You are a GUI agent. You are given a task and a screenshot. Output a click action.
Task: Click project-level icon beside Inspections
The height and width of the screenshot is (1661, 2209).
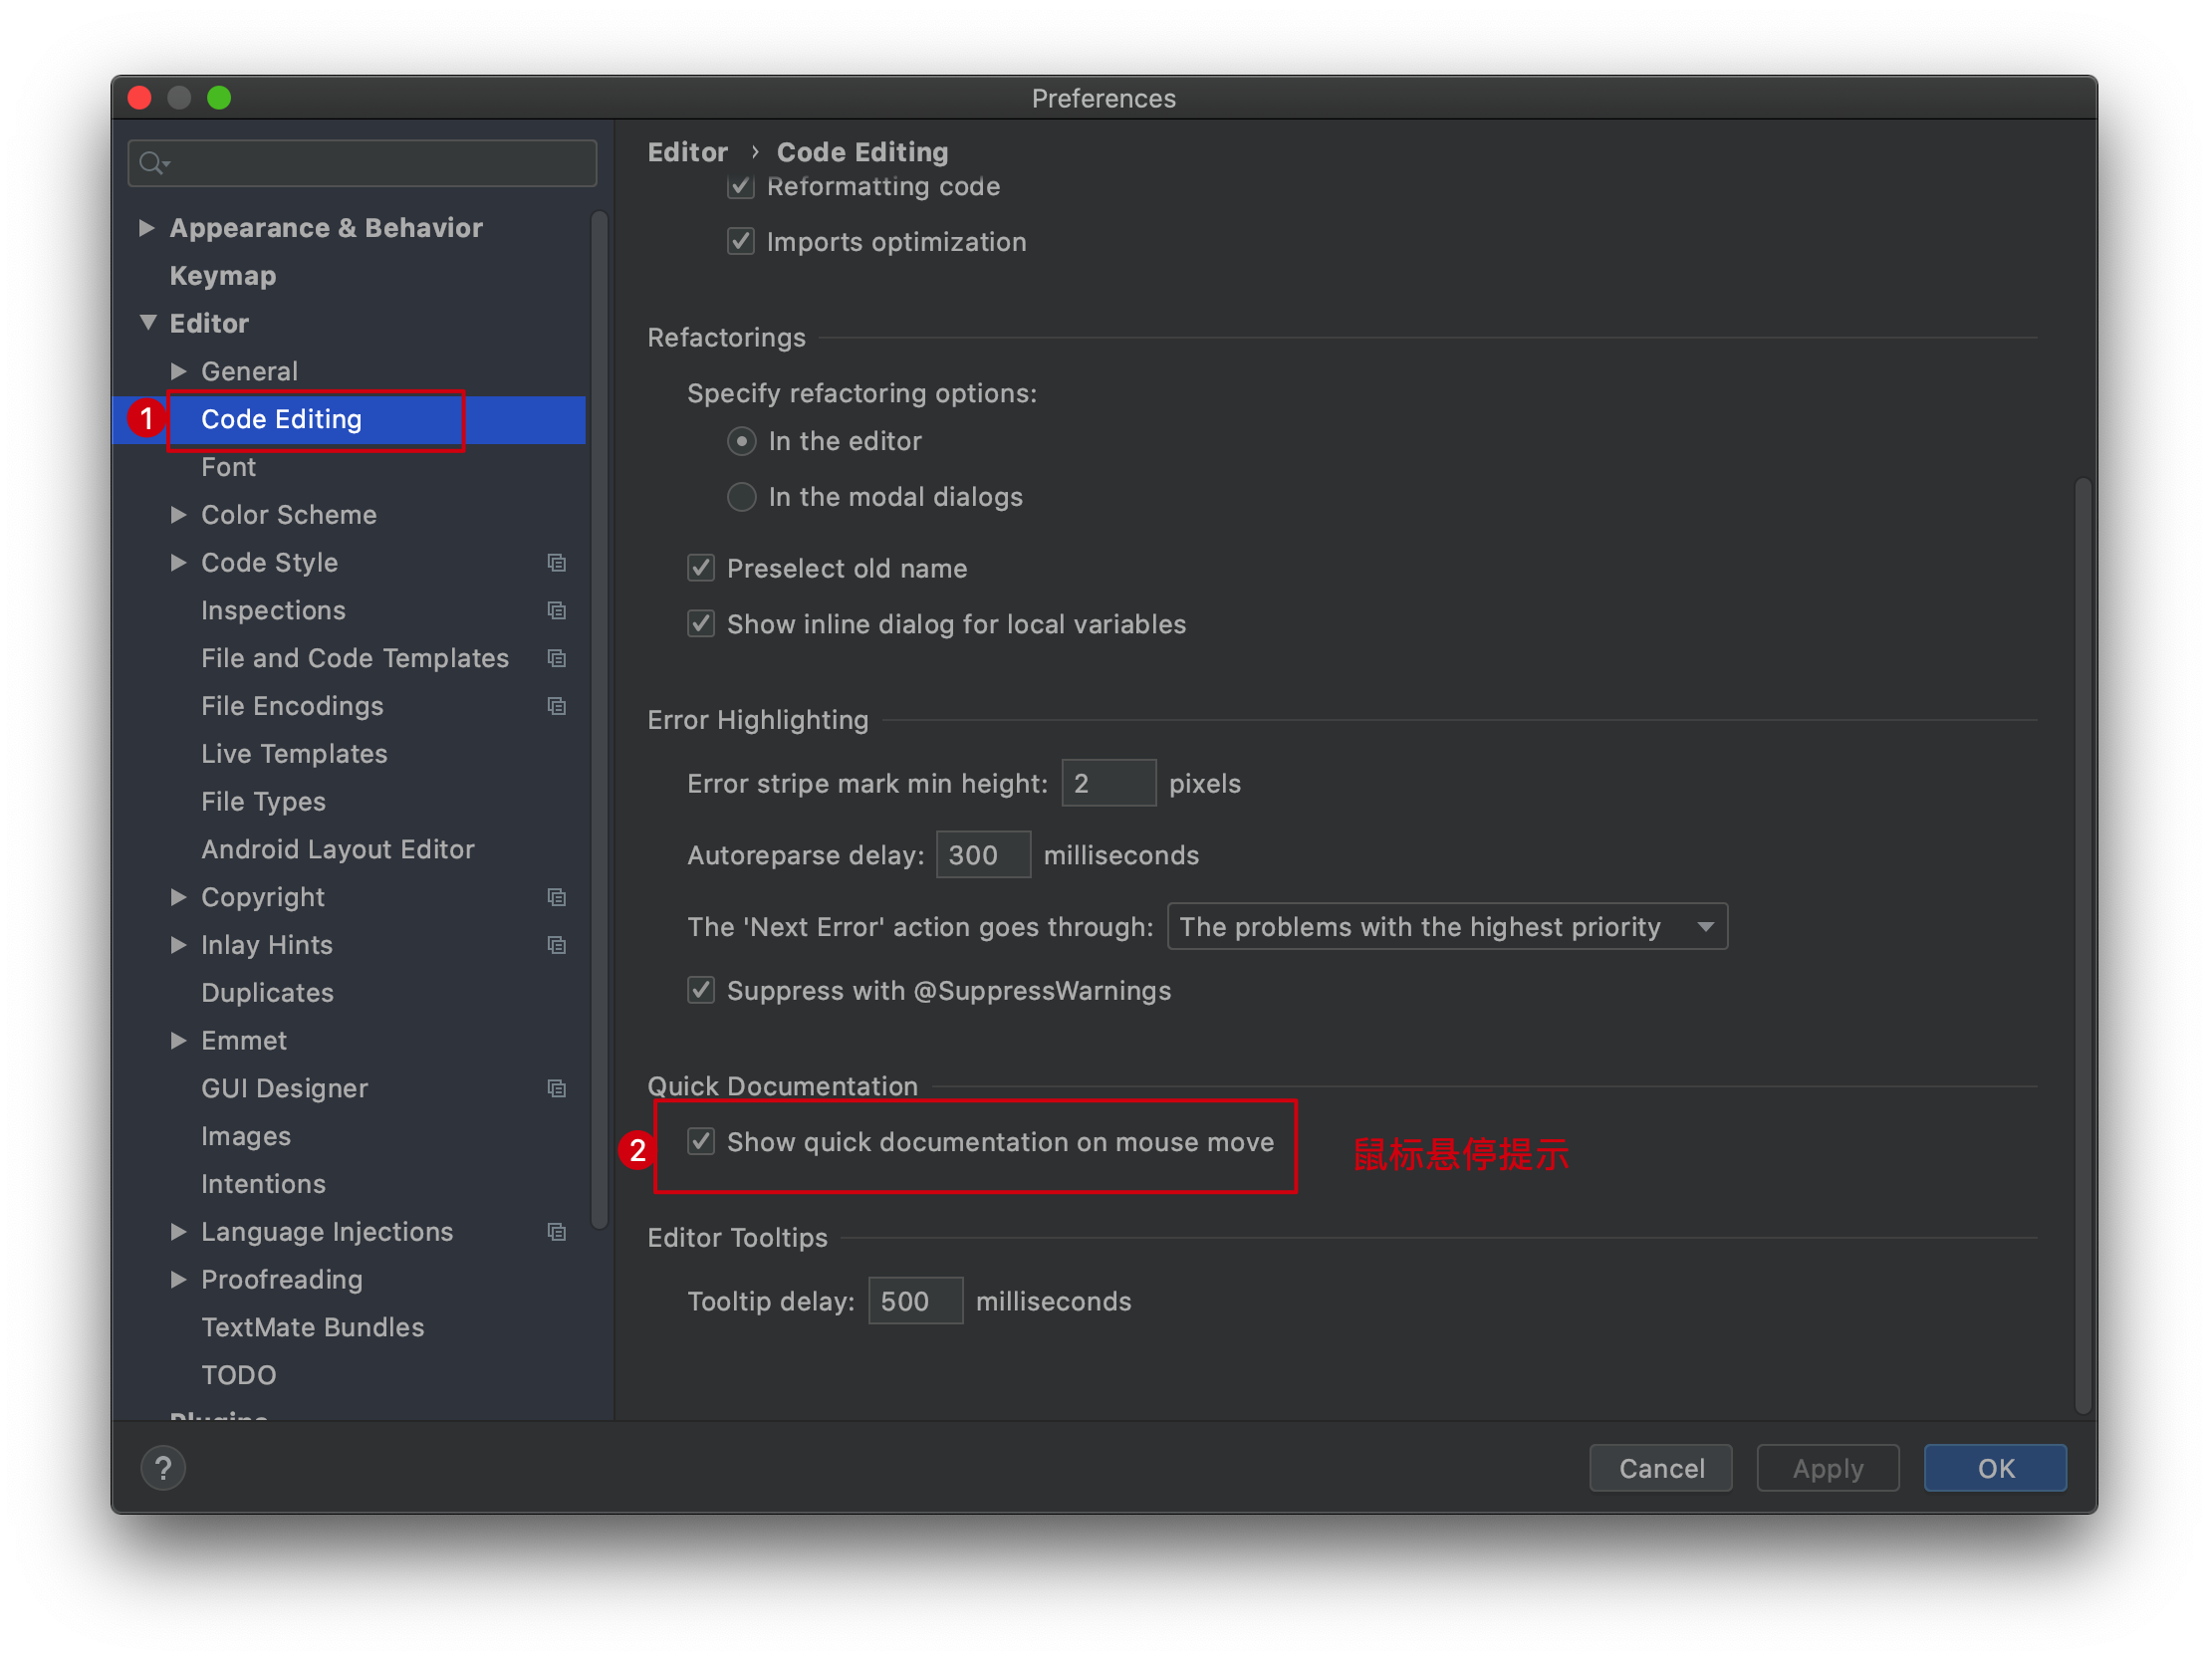557,611
